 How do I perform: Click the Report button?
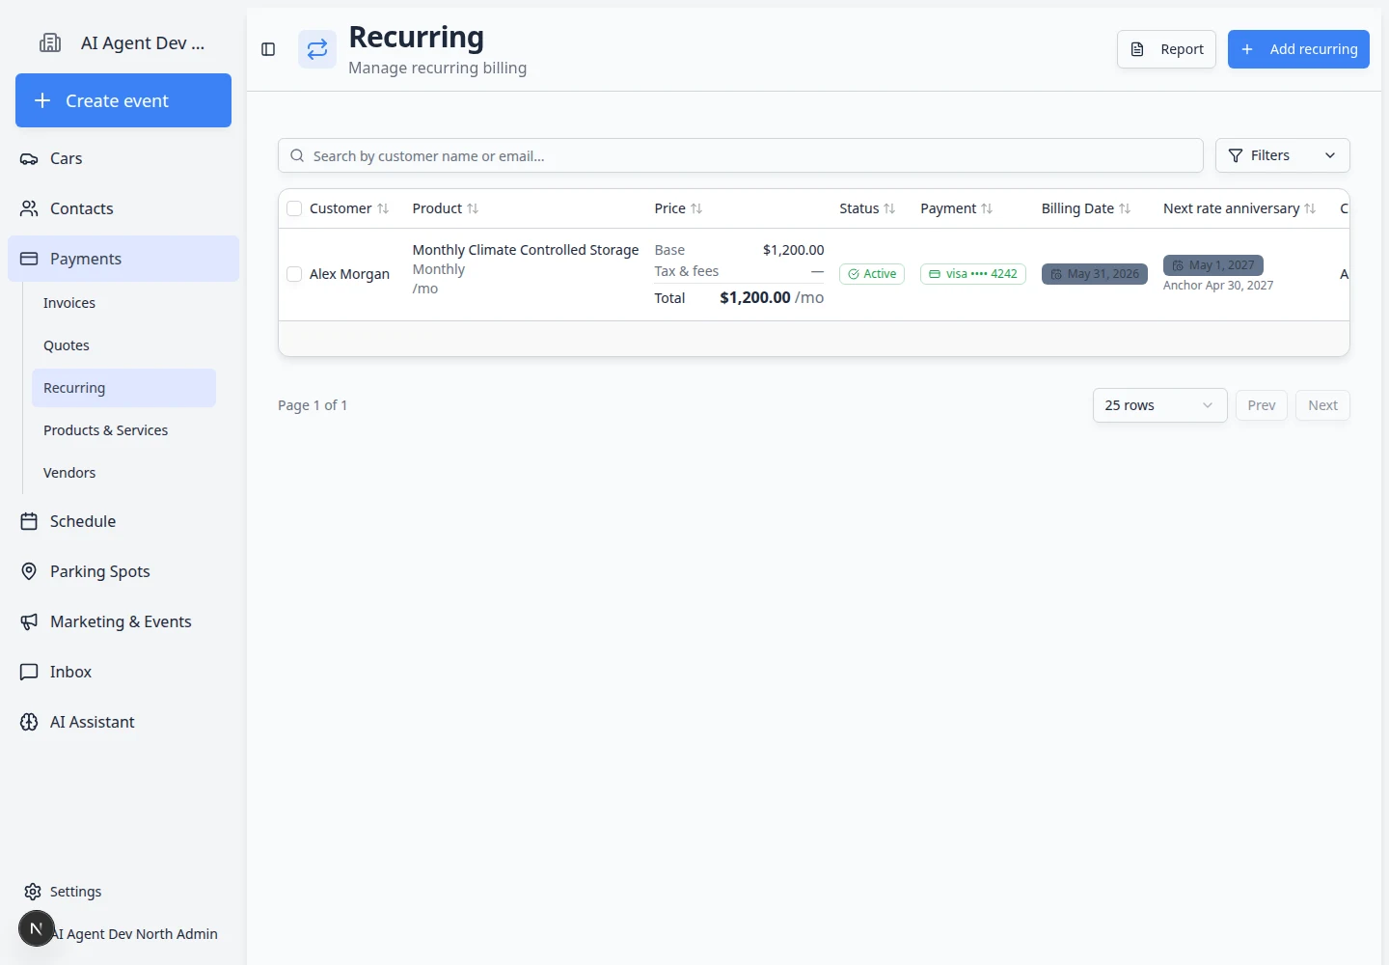pyautogui.click(x=1166, y=49)
